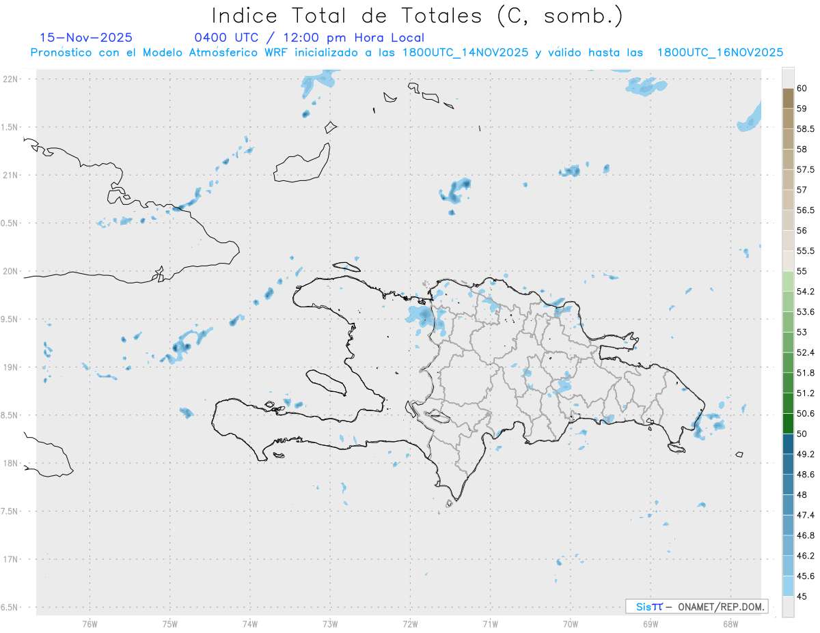Image resolution: width=820 pixels, height=633 pixels.
Task: Click the colorbar value '57.5'
Action: point(806,169)
